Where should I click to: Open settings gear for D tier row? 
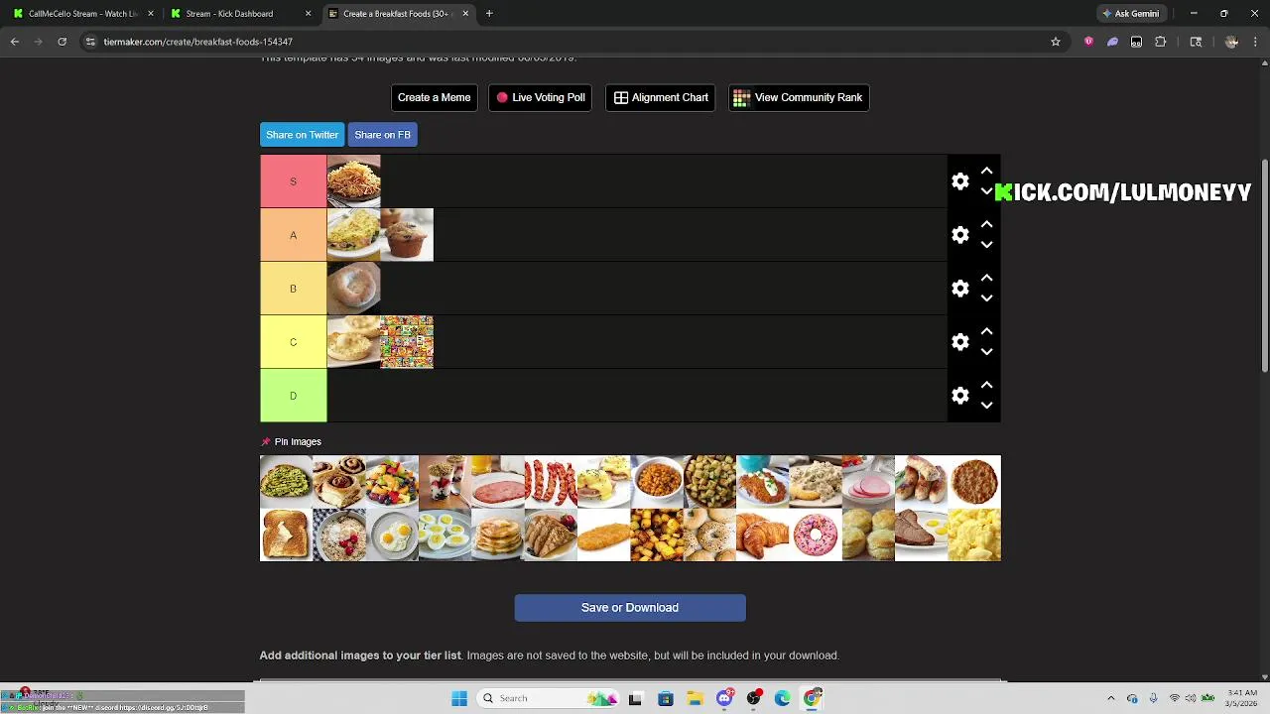coord(959,396)
